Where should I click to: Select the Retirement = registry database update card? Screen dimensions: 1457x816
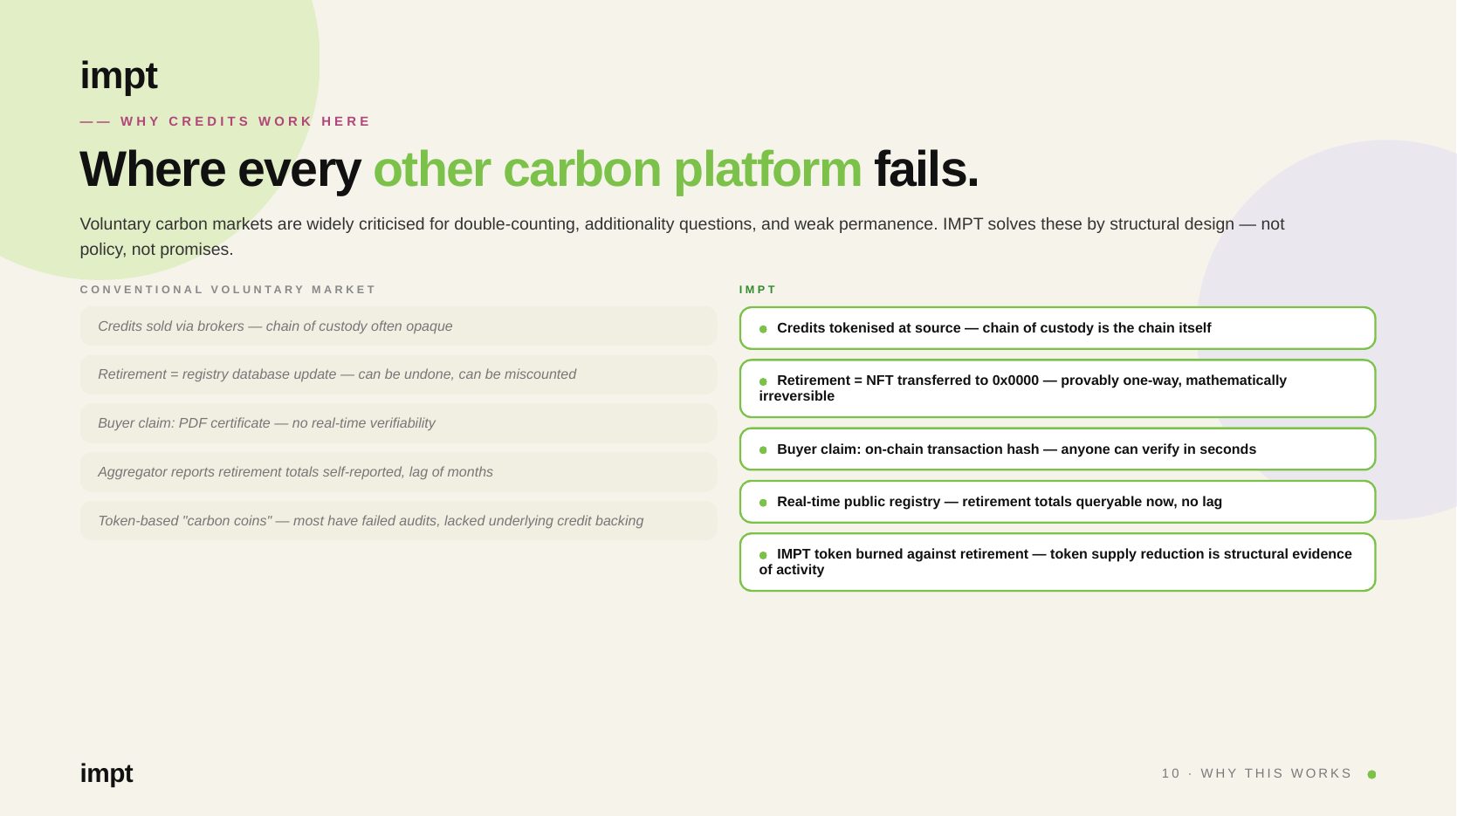[x=398, y=374]
